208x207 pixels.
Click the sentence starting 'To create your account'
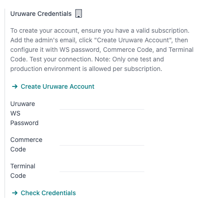click(x=100, y=30)
